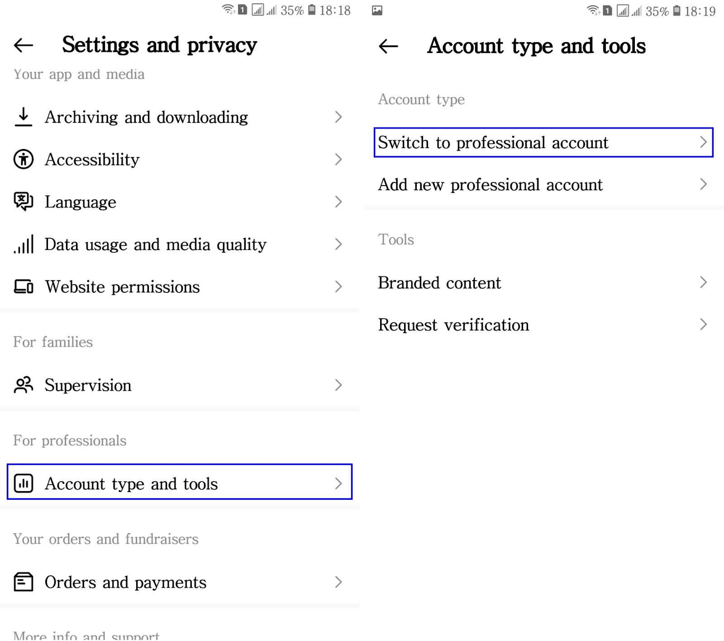Click the Supervision people icon
Image resolution: width=724 pixels, height=641 pixels.
(x=24, y=385)
